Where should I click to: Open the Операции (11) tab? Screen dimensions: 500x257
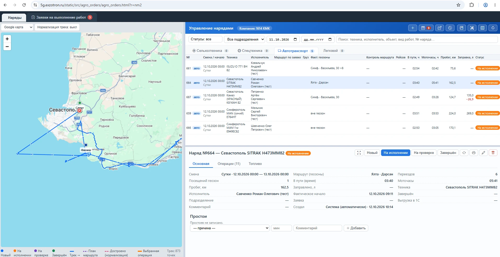click(x=229, y=164)
